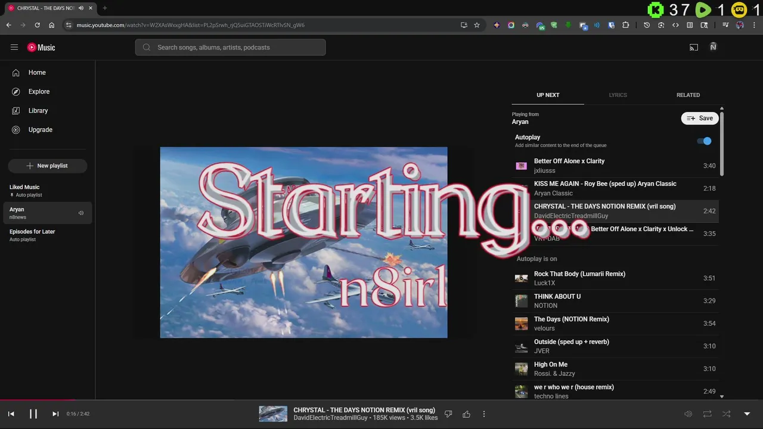Create a New playlist
The height and width of the screenshot is (429, 763).
click(48, 166)
